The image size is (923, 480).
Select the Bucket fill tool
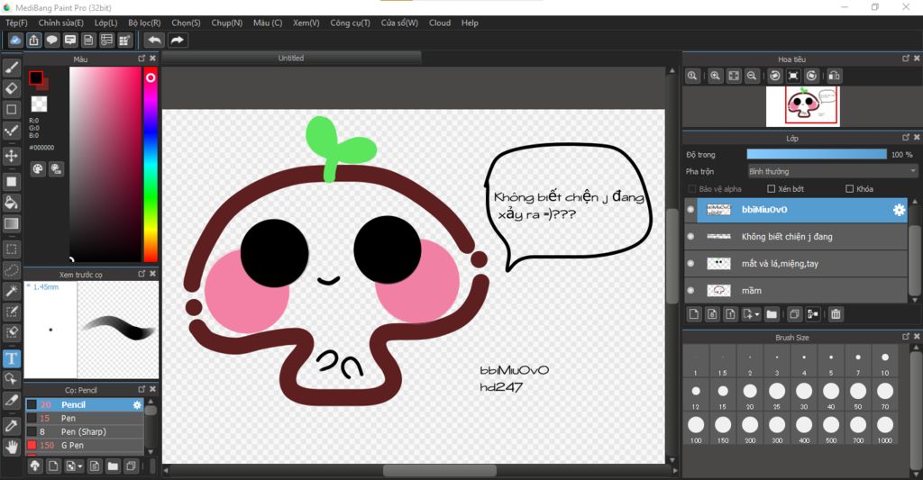11,203
